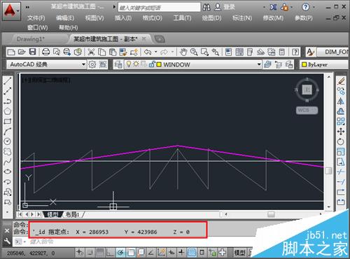Click the Plot printer icon
The height and width of the screenshot is (259, 350).
coord(45,52)
